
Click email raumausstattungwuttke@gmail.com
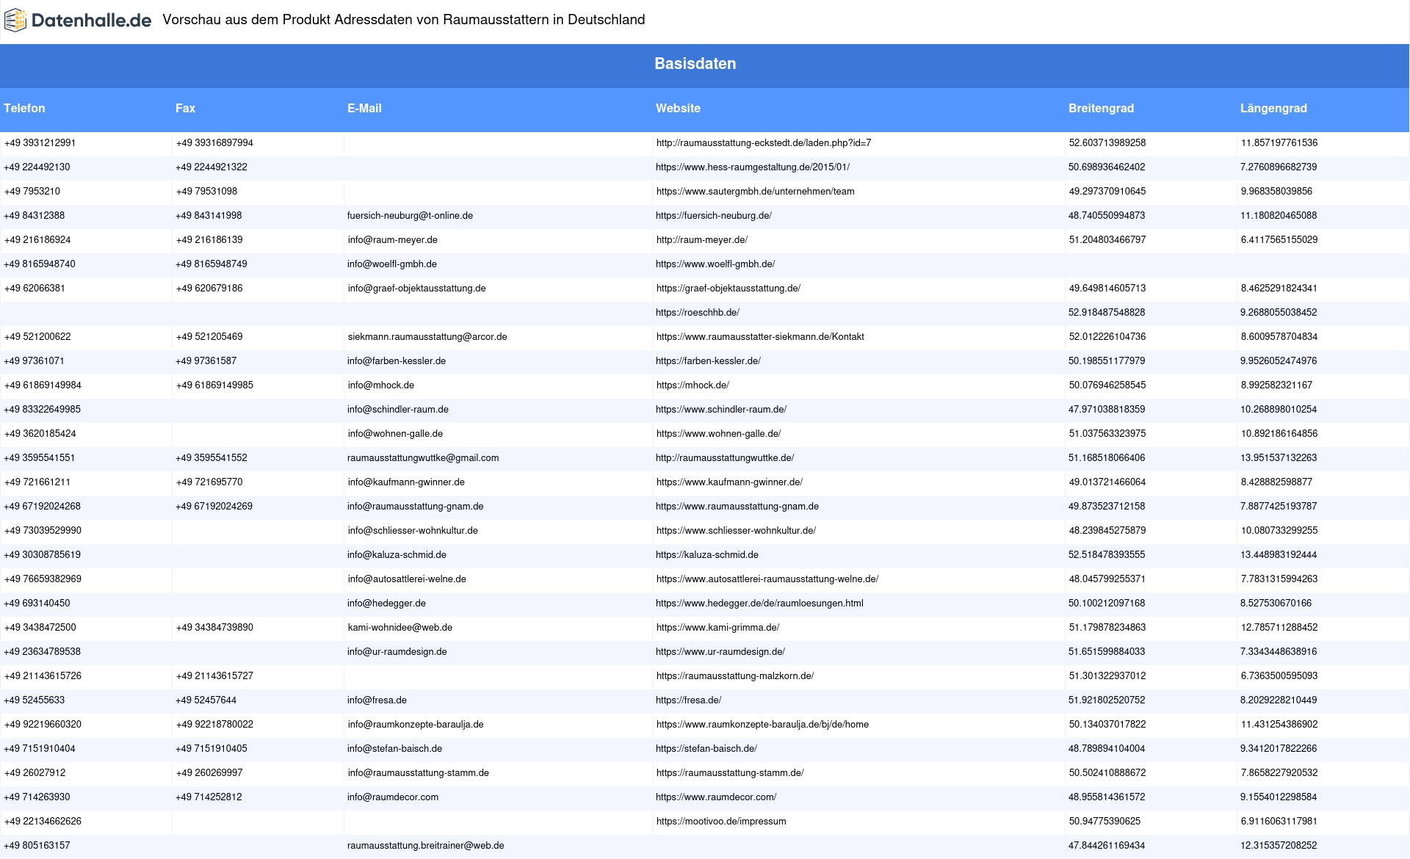(x=423, y=458)
